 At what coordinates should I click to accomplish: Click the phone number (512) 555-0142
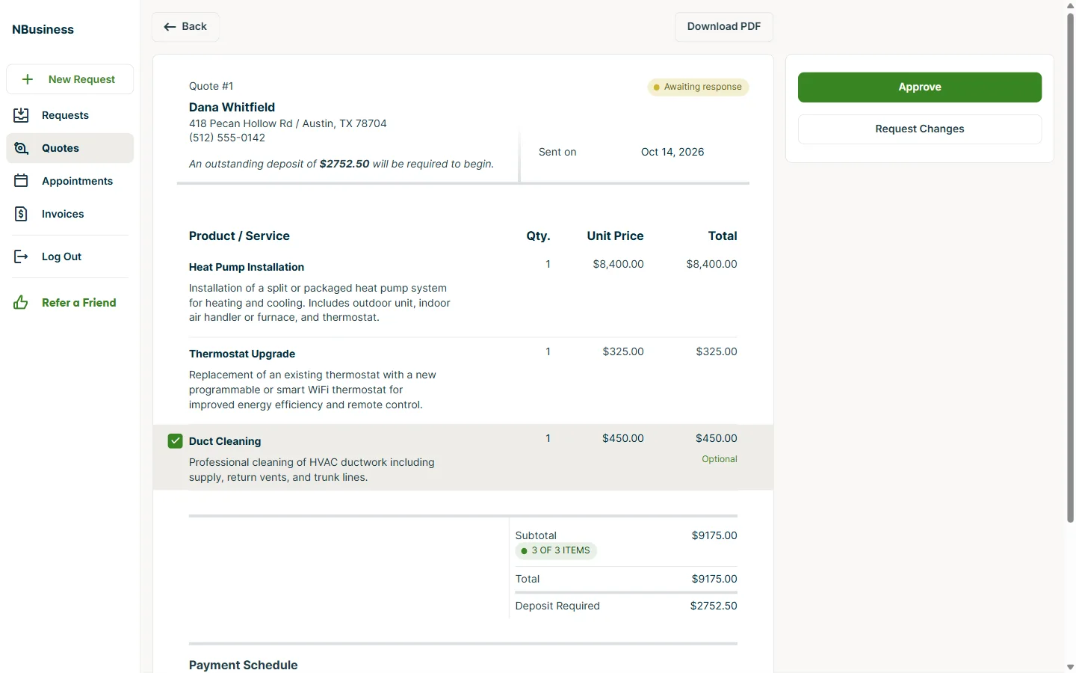pos(227,138)
